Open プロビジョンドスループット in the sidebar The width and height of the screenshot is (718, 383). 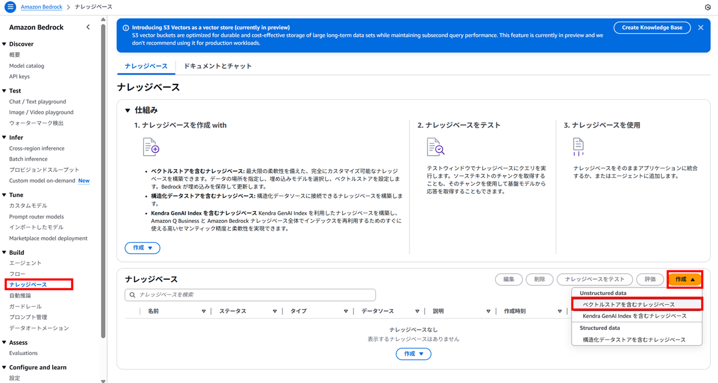tap(44, 170)
